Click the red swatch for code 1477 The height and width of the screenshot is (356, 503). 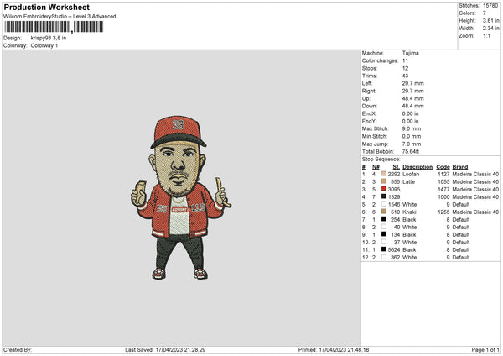coord(384,189)
